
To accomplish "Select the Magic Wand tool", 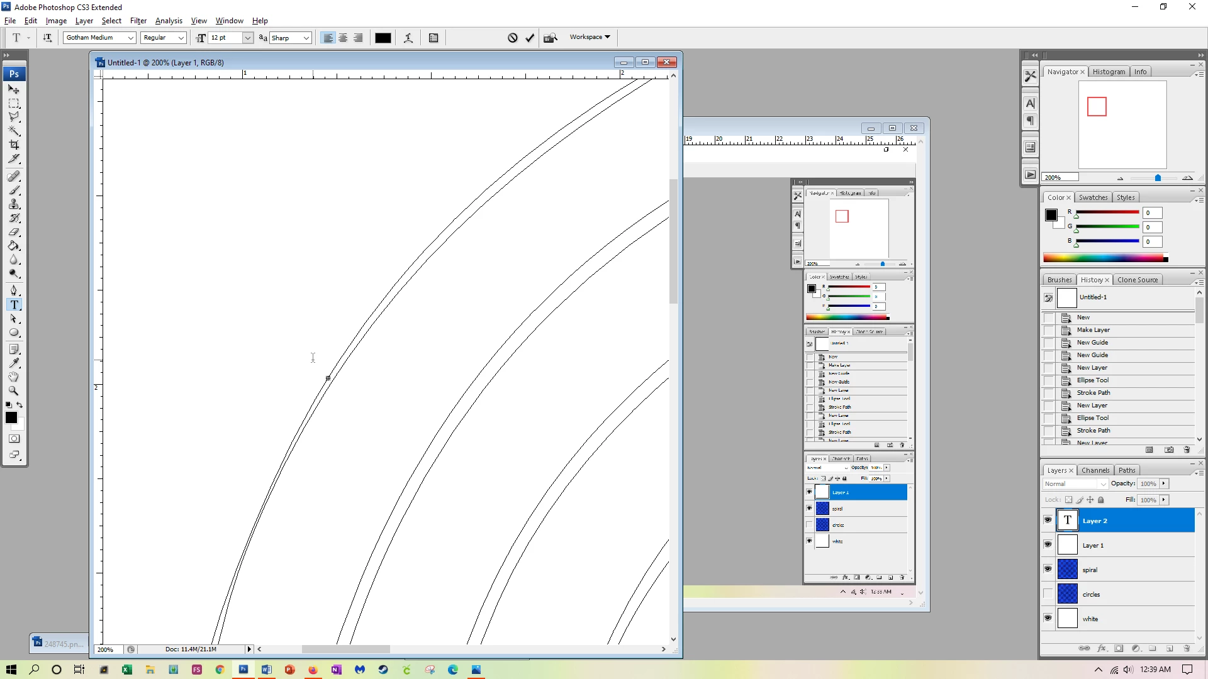I will click(14, 131).
